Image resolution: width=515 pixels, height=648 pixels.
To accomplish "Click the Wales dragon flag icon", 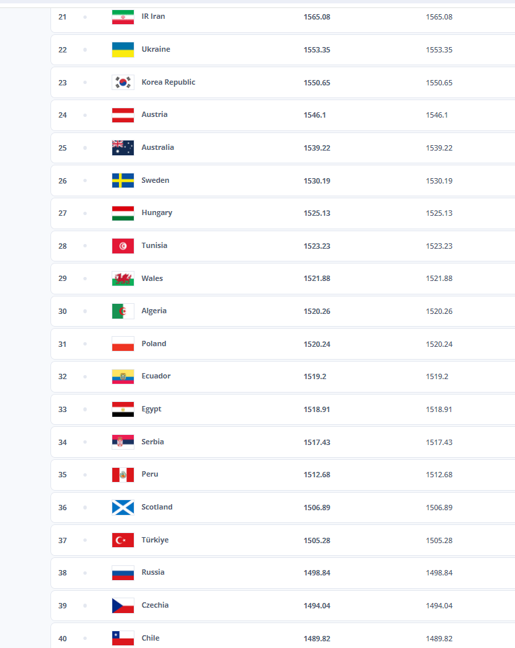I will [122, 278].
